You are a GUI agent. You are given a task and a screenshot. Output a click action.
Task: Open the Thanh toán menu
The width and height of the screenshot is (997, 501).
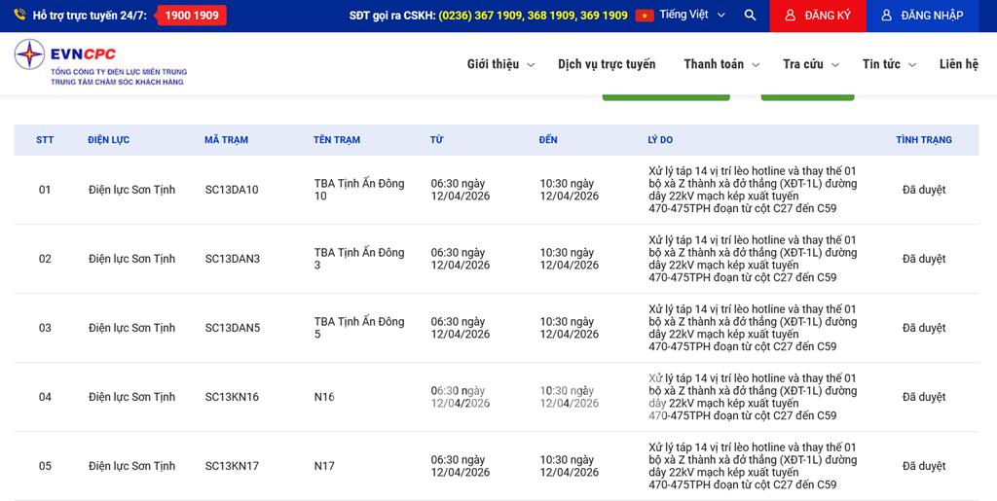pyautogui.click(x=720, y=64)
